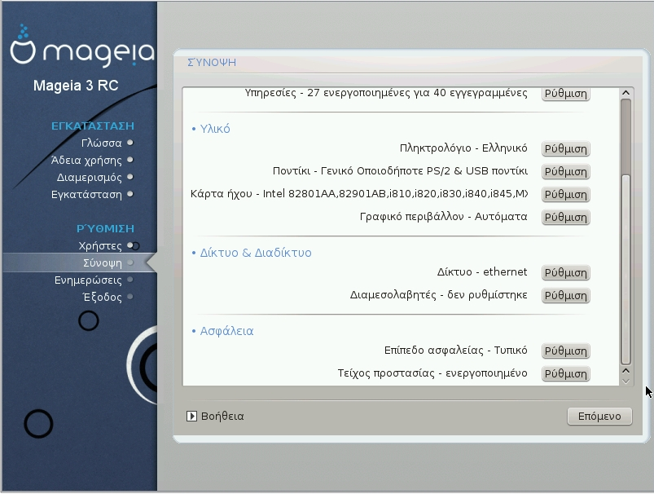
Task: Click the bullet next to Έξοδος
Action: pos(130,297)
